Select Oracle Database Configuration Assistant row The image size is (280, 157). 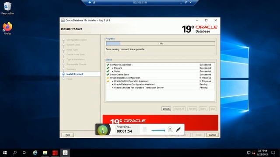[x=161, y=84]
